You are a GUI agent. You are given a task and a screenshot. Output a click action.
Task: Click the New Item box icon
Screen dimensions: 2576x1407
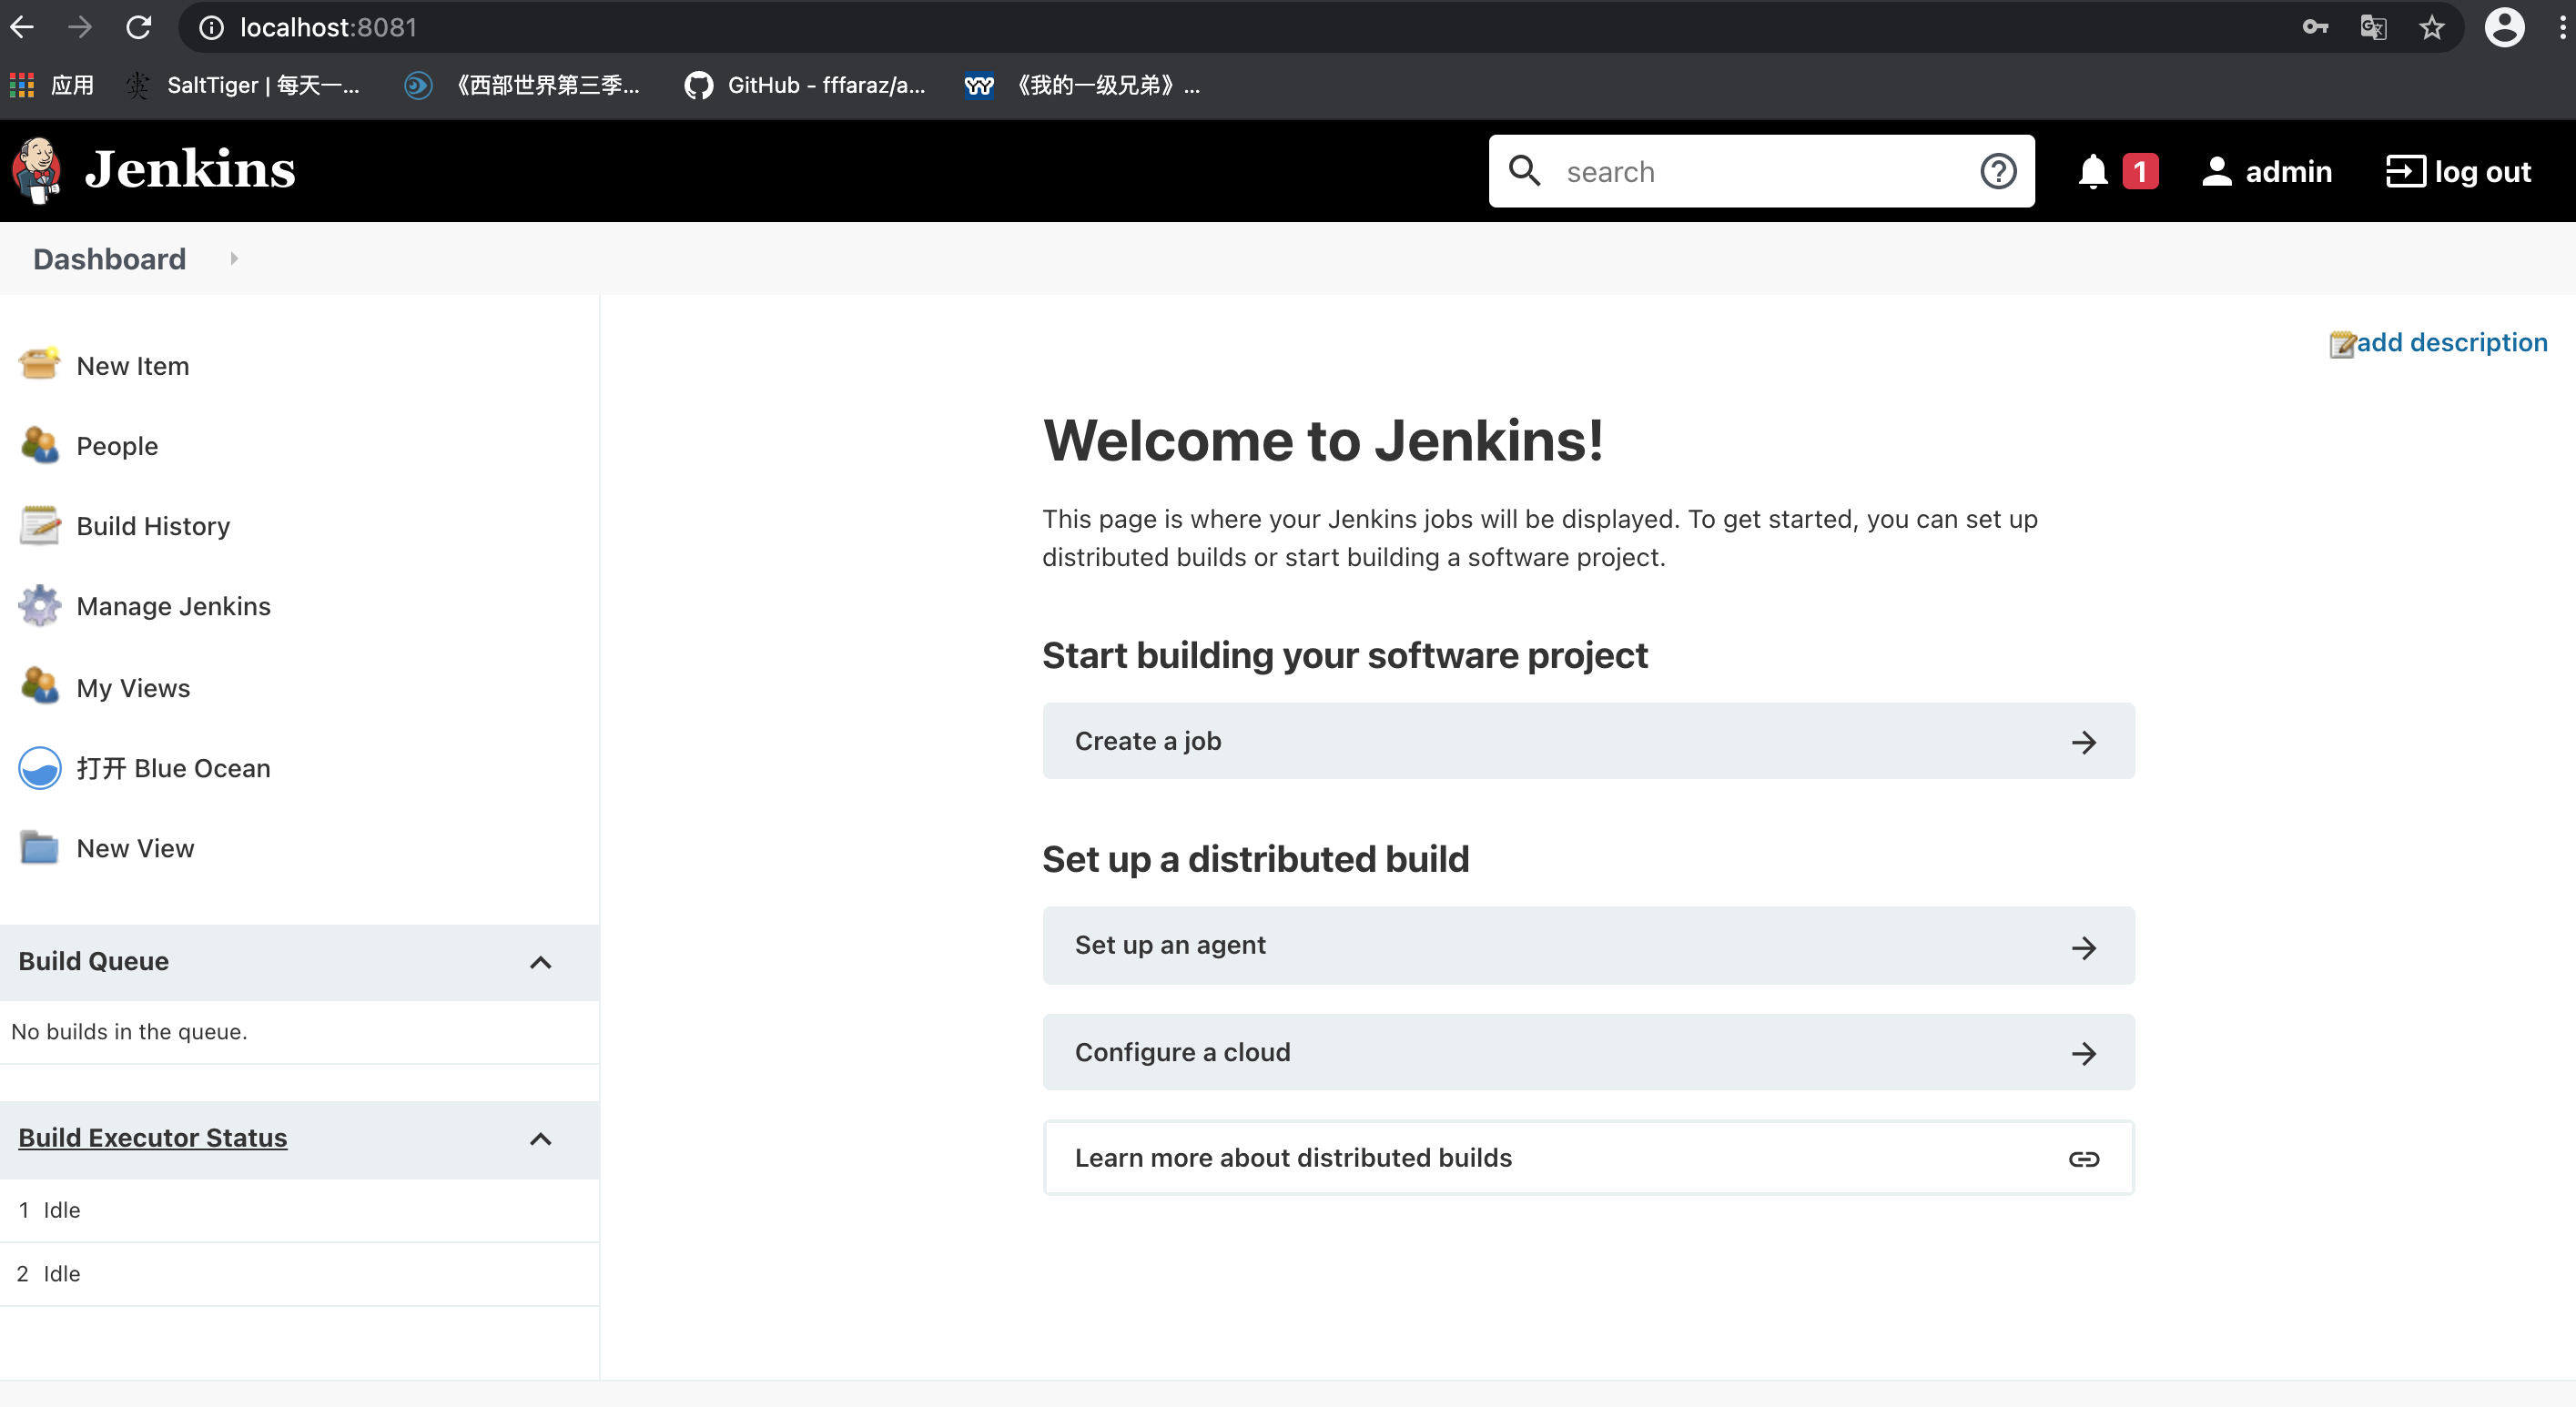[x=39, y=364]
